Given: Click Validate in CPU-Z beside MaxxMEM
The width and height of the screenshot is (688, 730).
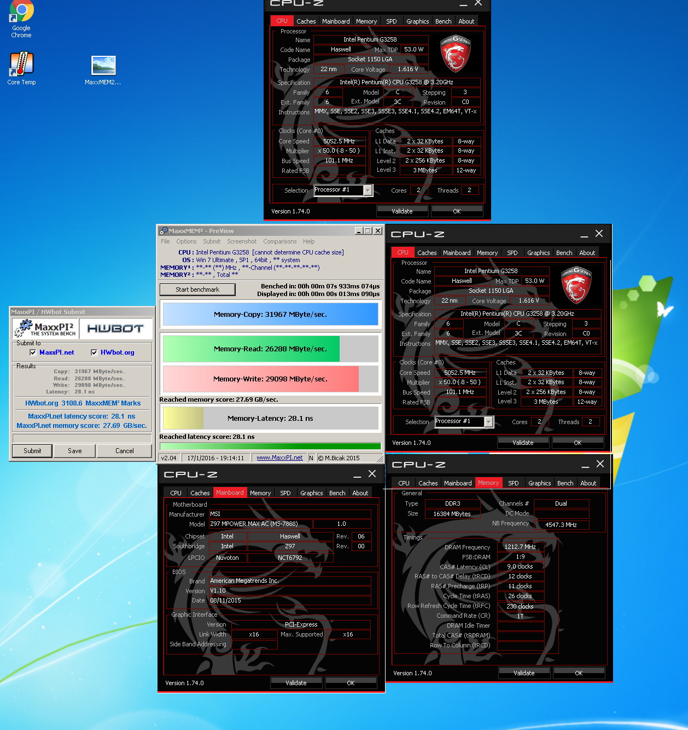Looking at the screenshot, I should (x=523, y=443).
